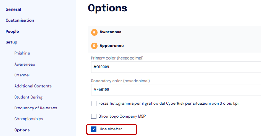Expand the Awareness accordion section

[174, 32]
